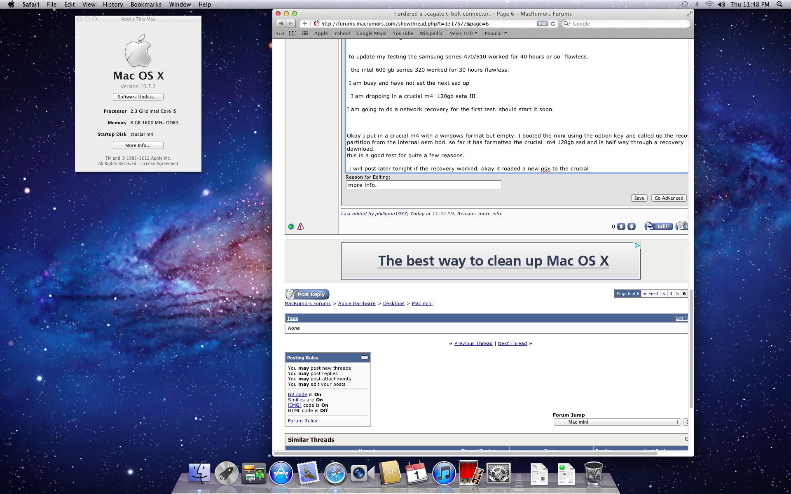The height and width of the screenshot is (494, 791).
Task: Open FaceTime camera icon in Dock
Action: 362,473
